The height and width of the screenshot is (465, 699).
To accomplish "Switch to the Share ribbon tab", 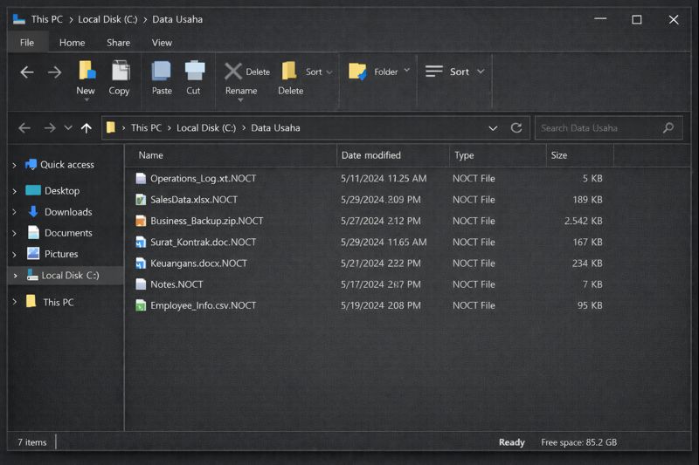I will pos(118,43).
